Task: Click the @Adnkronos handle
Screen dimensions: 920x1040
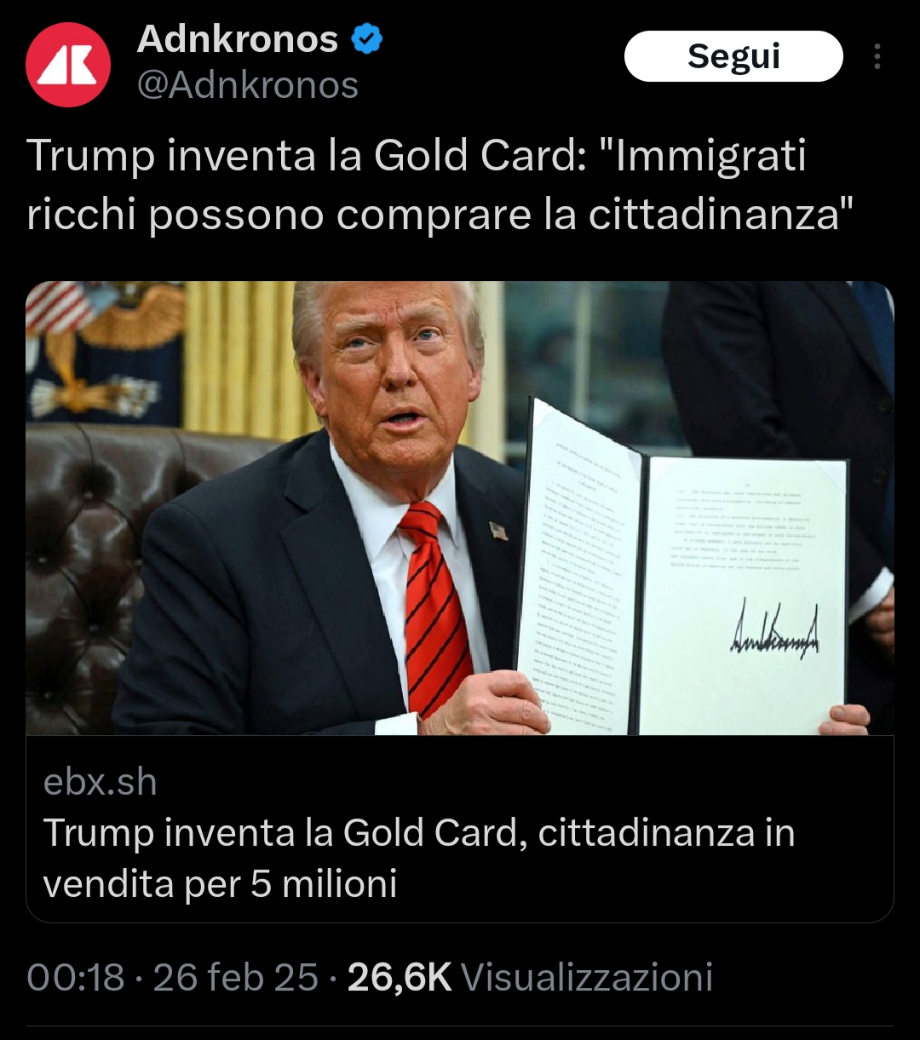Action: pos(247,85)
